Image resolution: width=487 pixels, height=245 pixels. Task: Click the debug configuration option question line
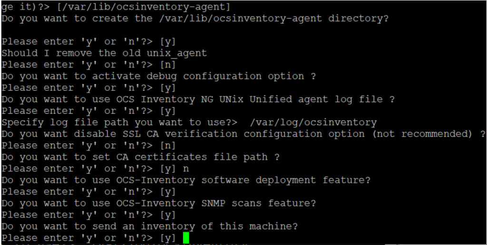[158, 76]
